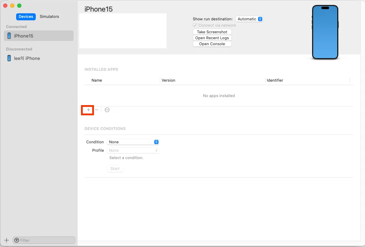Add a device with bottom-left plus icon
Viewport: 365px width, 247px height.
point(7,240)
